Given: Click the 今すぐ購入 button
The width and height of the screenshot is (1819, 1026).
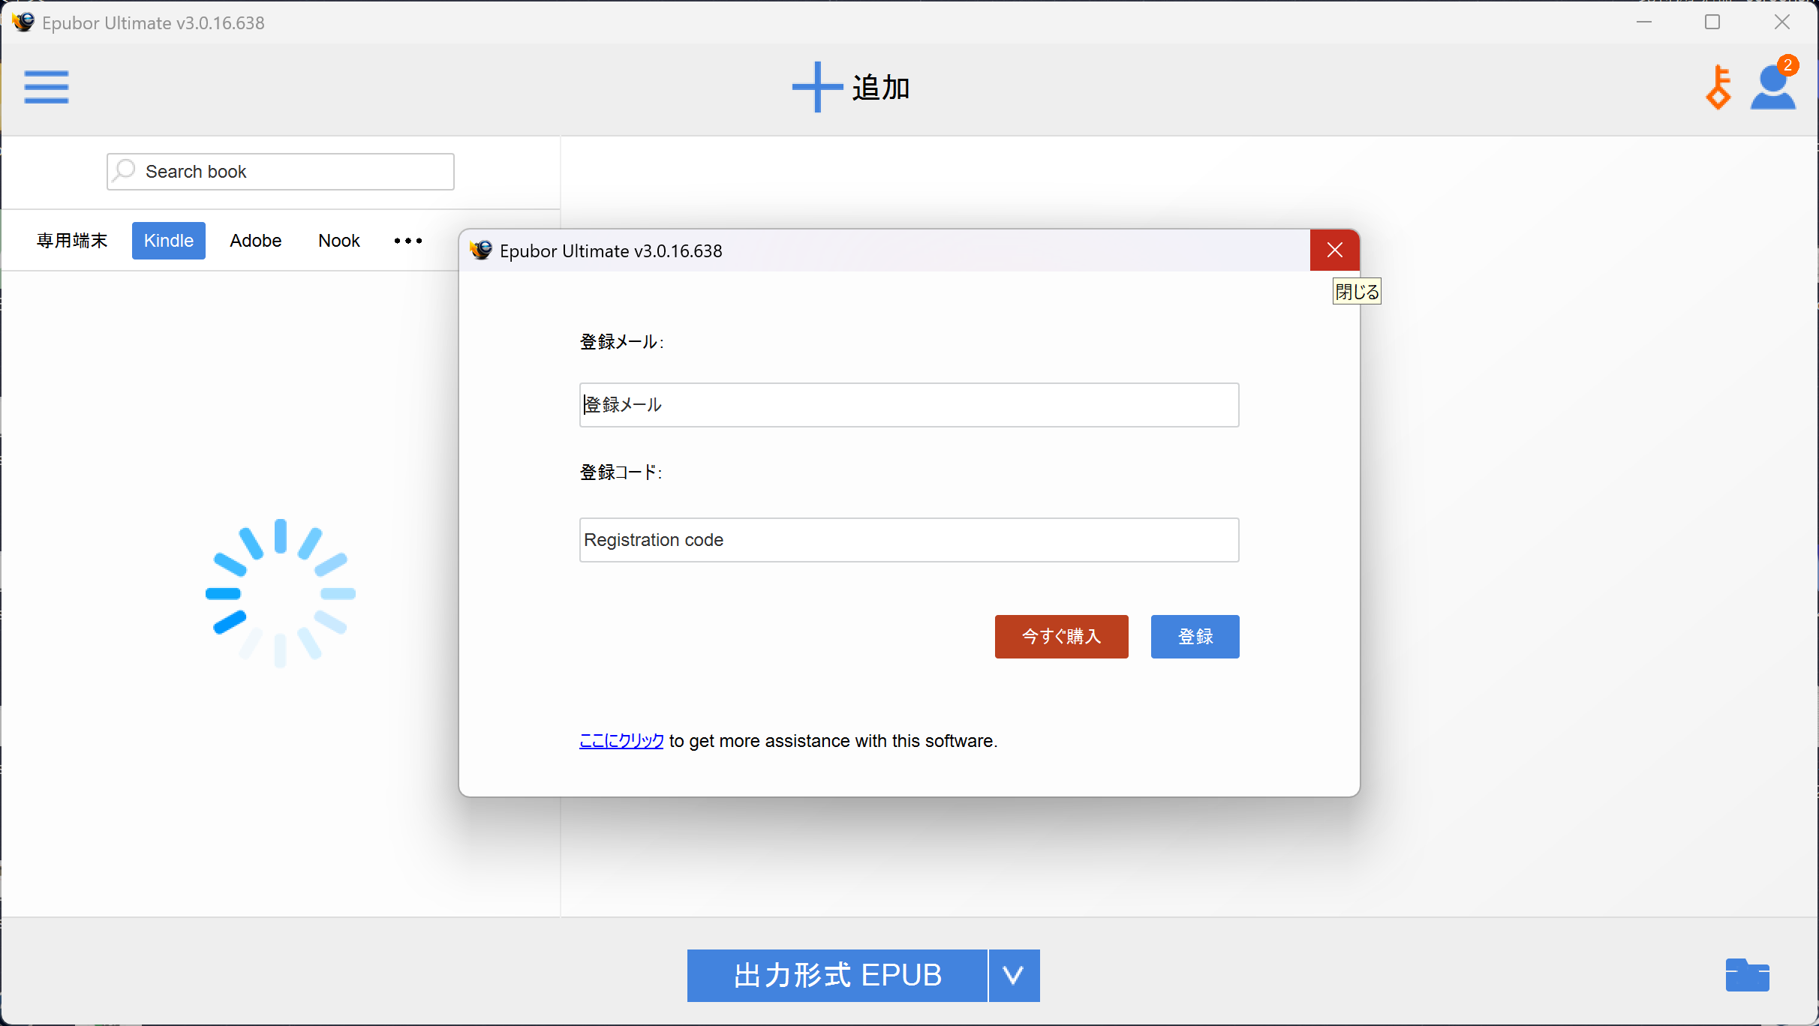Looking at the screenshot, I should click(x=1061, y=637).
